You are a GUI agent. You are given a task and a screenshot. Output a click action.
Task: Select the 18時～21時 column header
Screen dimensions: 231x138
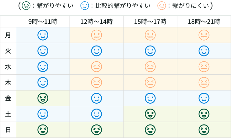click(204, 22)
